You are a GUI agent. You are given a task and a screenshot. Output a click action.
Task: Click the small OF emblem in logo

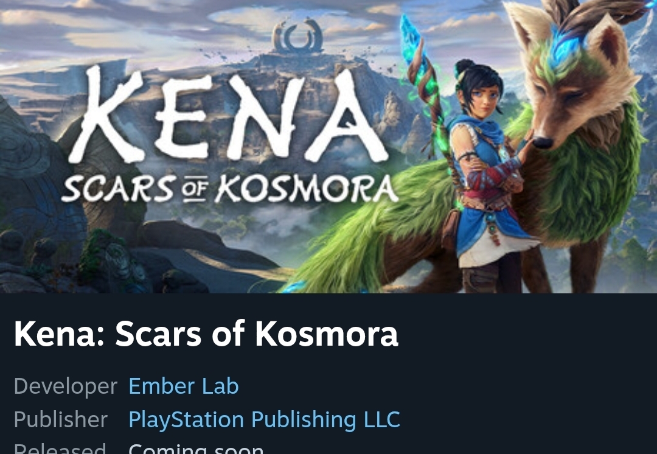point(196,189)
